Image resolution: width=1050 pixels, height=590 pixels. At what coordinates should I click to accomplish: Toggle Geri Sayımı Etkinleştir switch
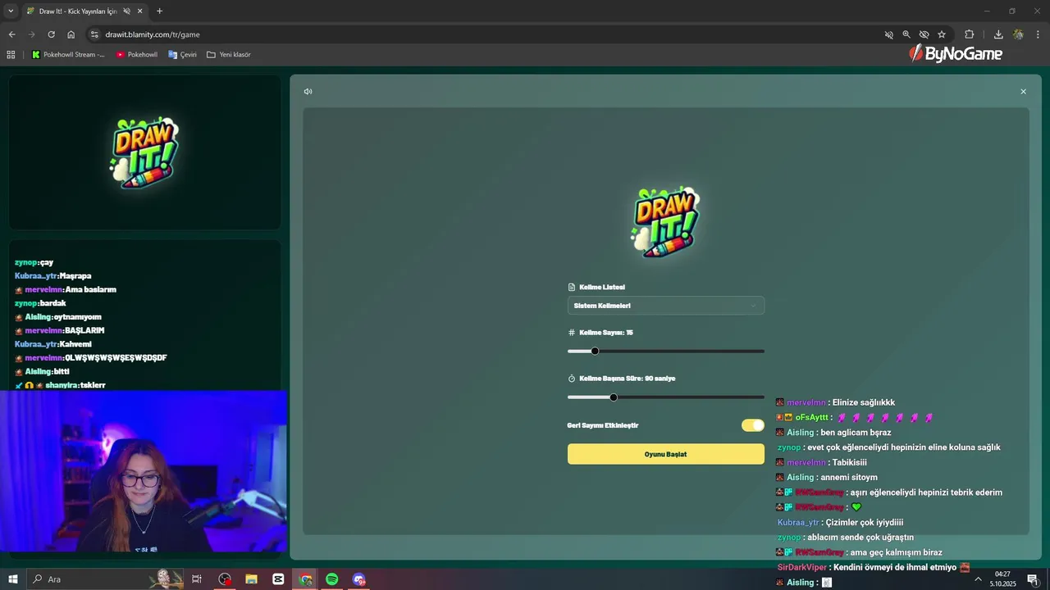pyautogui.click(x=752, y=425)
